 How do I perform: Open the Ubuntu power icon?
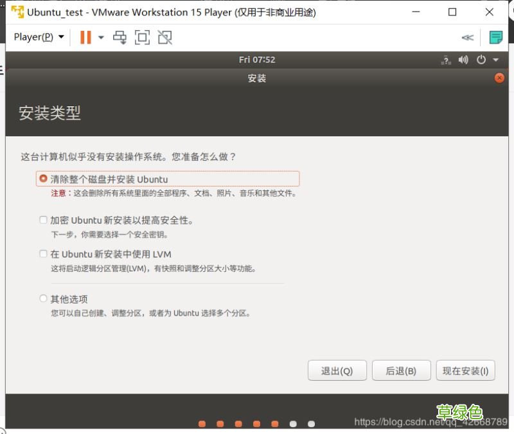(481, 60)
